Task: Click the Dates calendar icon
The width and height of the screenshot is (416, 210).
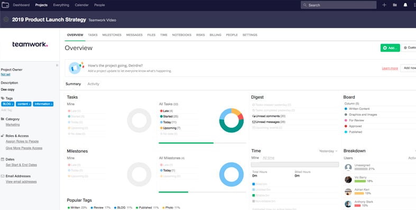Action: point(3,159)
